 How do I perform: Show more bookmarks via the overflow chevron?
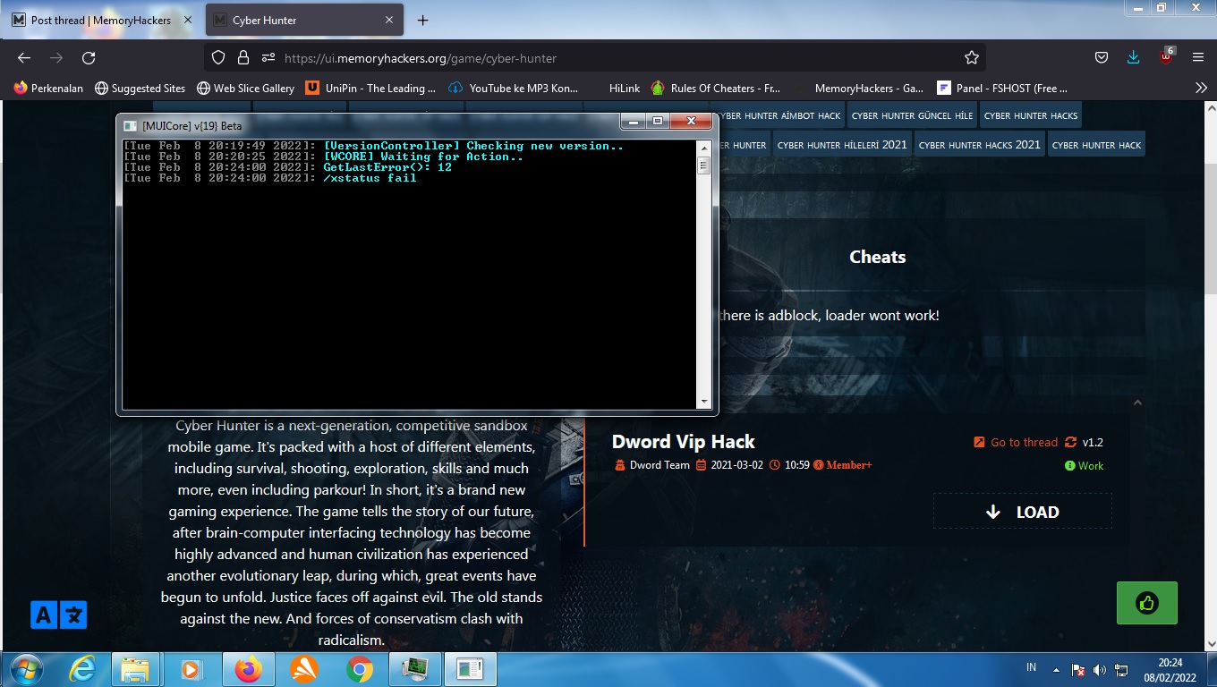(1201, 88)
